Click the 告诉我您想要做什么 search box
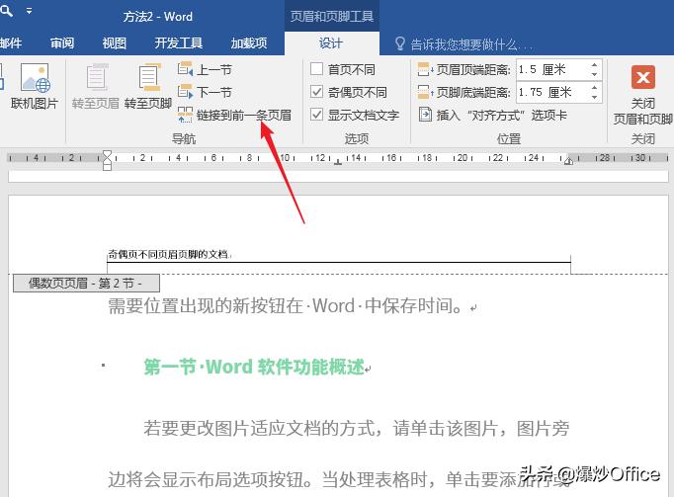The width and height of the screenshot is (674, 497). [x=472, y=44]
